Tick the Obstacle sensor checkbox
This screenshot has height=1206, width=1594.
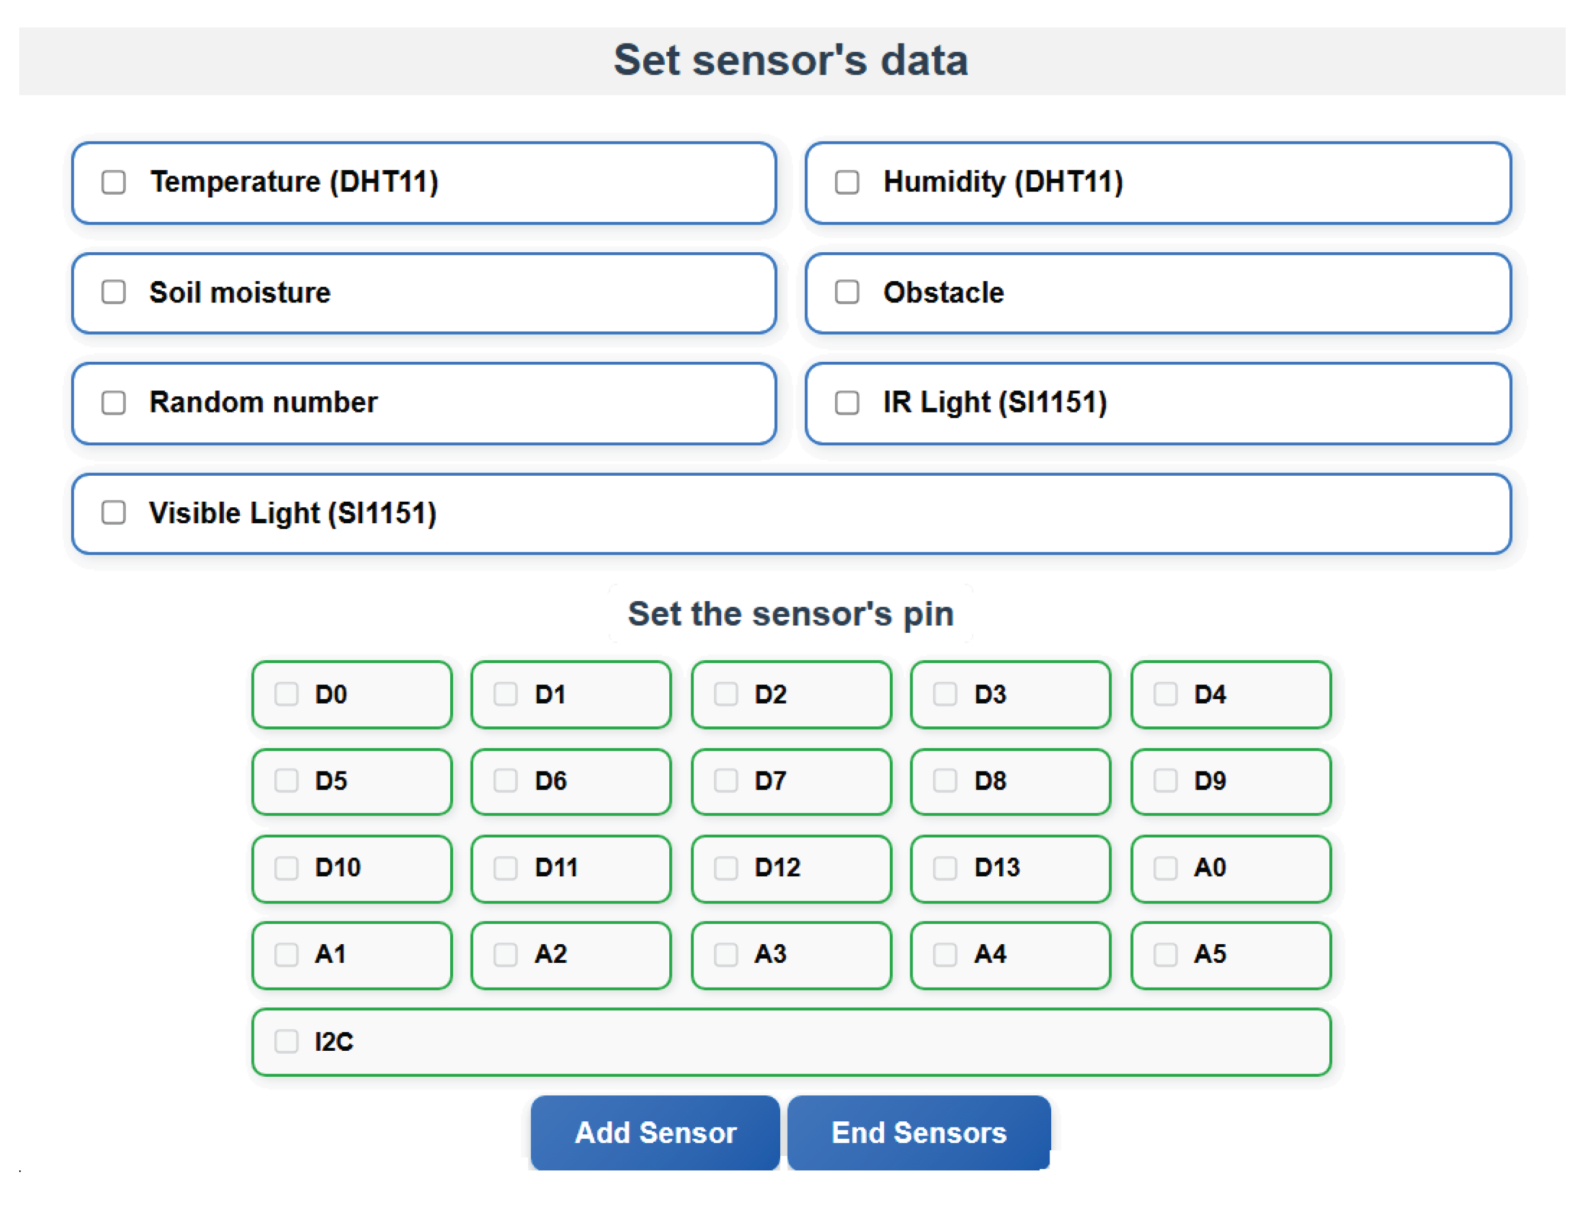[x=847, y=293]
